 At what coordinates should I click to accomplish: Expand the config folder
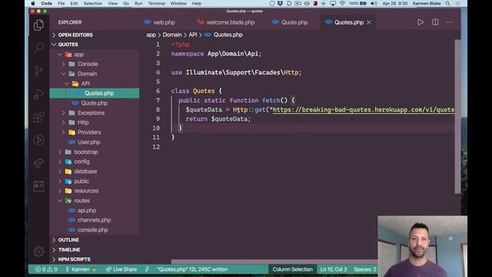[81, 162]
